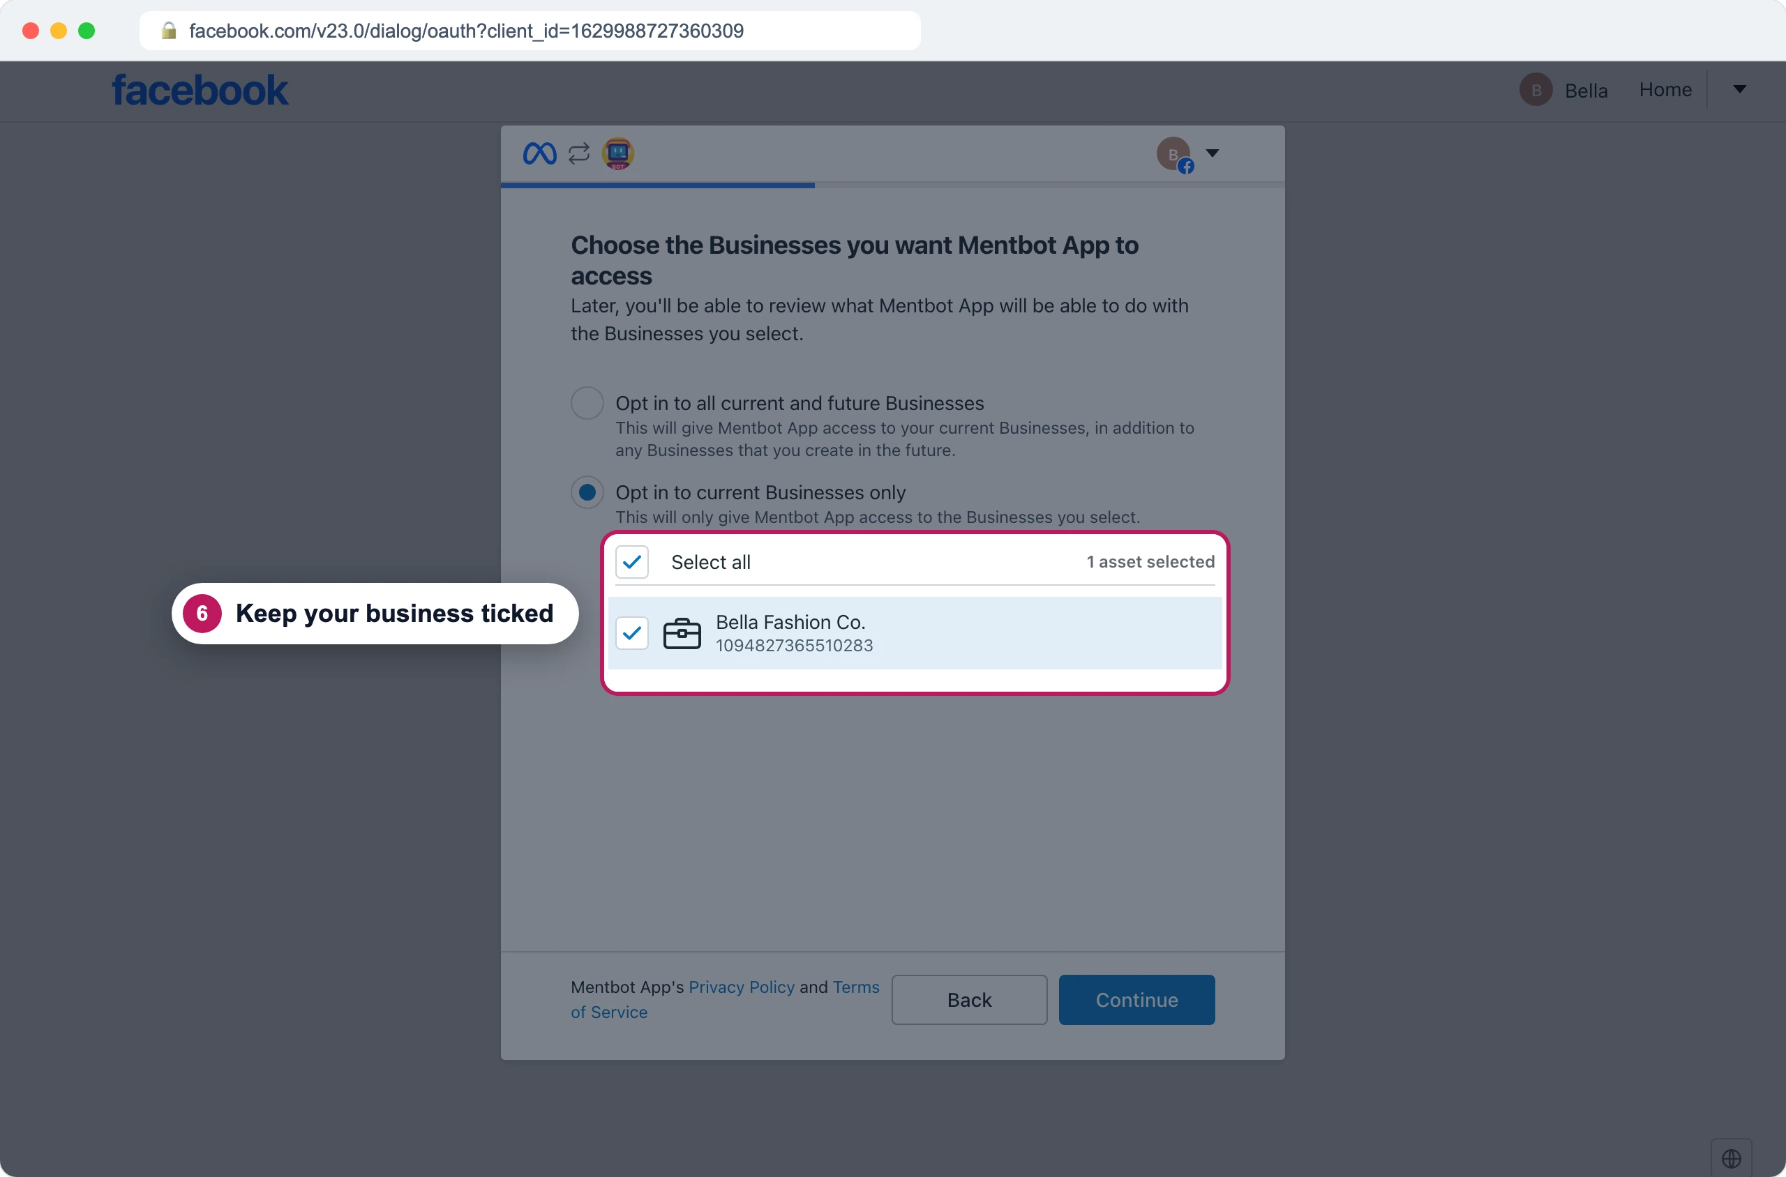1786x1177 pixels.
Task: Click the Mentbot app robot icon
Action: coord(618,153)
